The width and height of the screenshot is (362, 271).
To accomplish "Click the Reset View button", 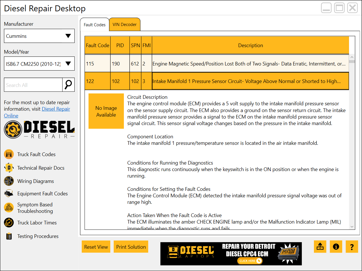I will (96, 246).
